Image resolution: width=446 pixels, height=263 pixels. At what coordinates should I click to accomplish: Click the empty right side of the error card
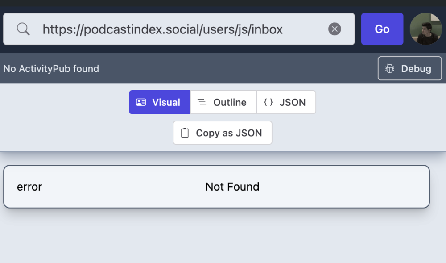click(x=357, y=187)
